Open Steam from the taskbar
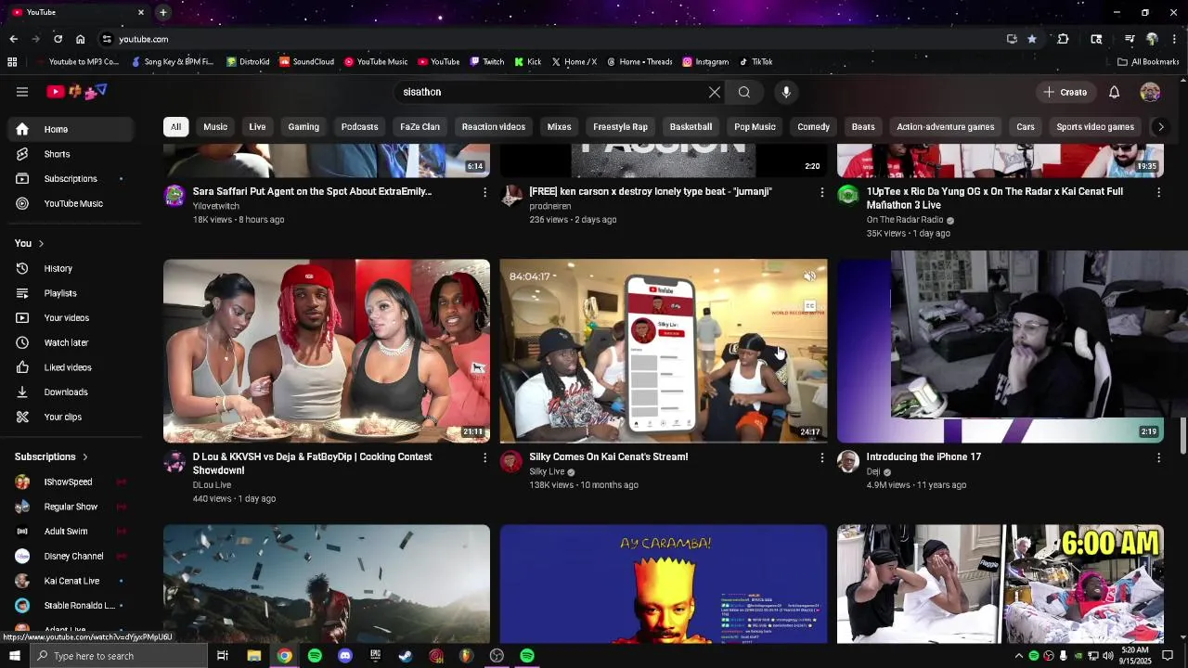Image resolution: width=1188 pixels, height=668 pixels. tap(406, 656)
